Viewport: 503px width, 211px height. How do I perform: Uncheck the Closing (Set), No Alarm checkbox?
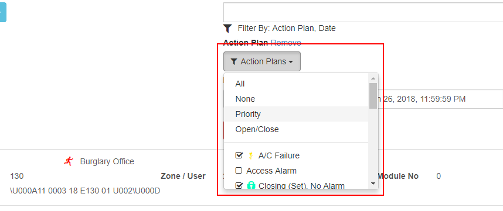click(239, 185)
